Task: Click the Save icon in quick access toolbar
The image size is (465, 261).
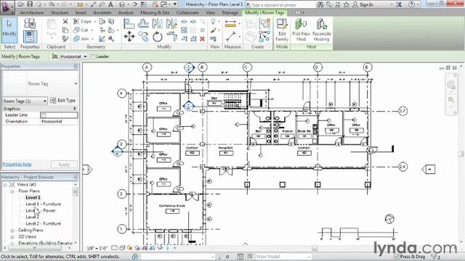Action: click(x=30, y=4)
